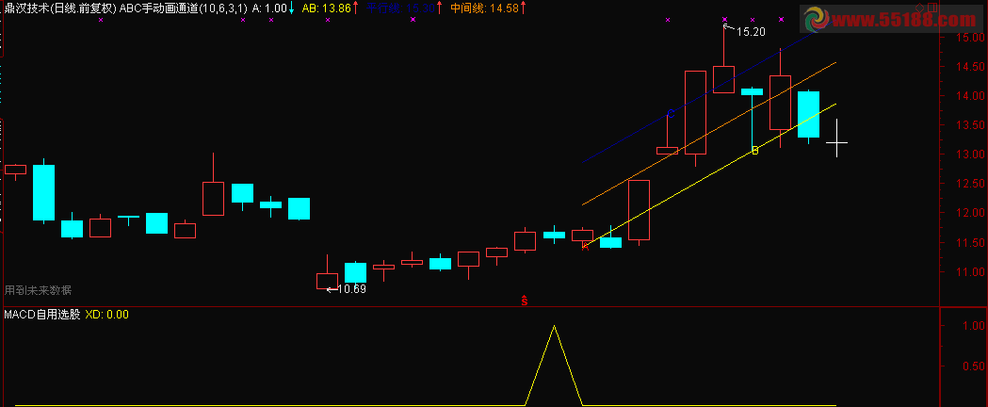Click the red up arrow after 中间线: 14.58
Viewport: 988px width, 407px height.
(x=523, y=8)
